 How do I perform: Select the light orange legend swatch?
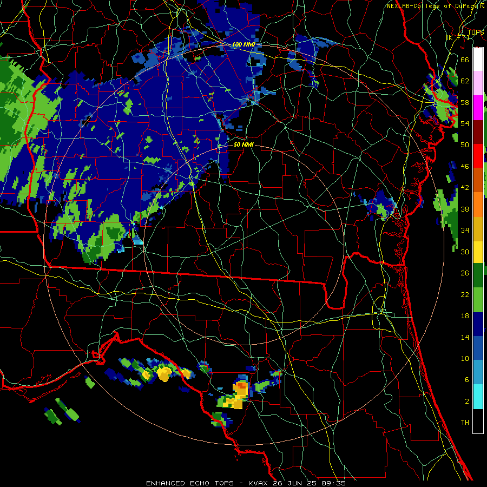[x=478, y=205]
